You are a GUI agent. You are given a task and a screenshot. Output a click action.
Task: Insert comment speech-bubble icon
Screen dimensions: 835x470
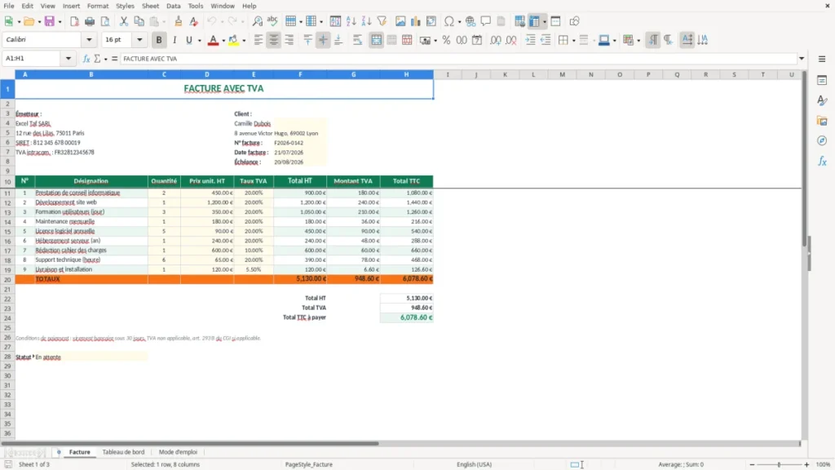tap(486, 21)
